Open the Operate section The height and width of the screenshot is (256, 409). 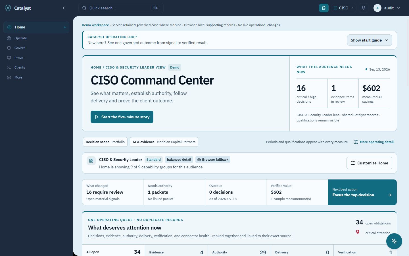pos(36,38)
